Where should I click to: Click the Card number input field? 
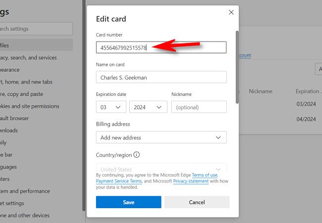pos(161,47)
